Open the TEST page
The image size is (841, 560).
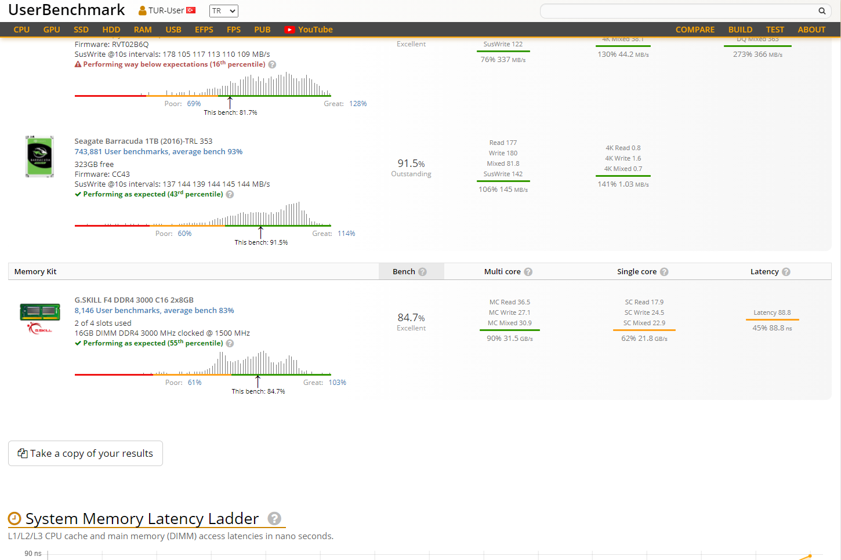775,30
